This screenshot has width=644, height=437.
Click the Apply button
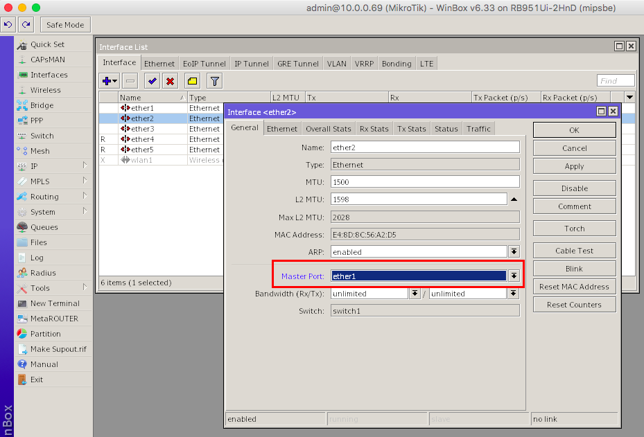coord(574,166)
